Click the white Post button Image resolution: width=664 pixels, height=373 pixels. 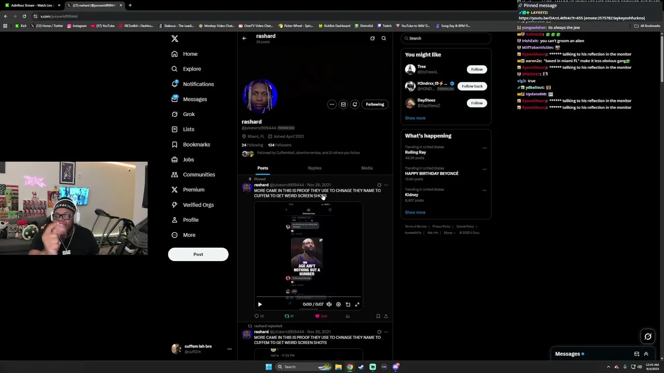tap(198, 254)
